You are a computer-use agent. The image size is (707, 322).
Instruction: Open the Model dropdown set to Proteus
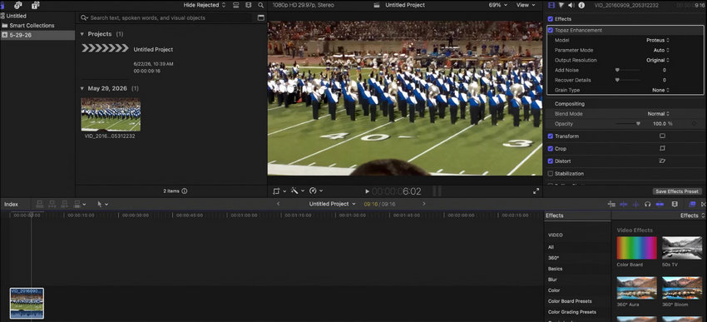click(x=657, y=40)
